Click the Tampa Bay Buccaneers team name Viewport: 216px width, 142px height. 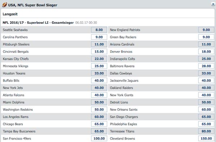19,131
